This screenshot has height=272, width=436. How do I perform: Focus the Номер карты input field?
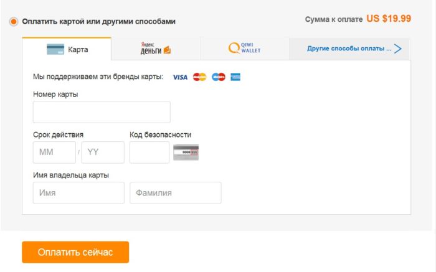tap(102, 112)
